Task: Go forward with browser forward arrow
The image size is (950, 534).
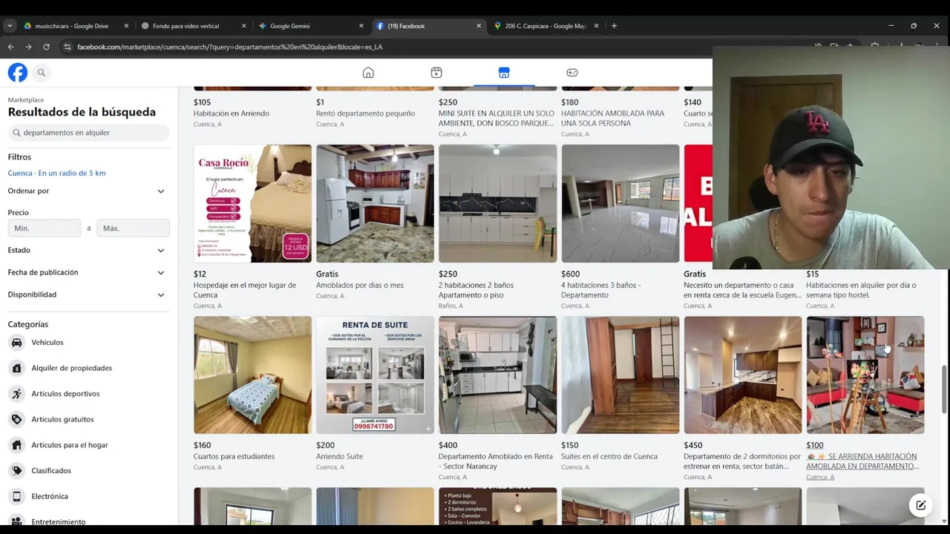Action: 28,47
